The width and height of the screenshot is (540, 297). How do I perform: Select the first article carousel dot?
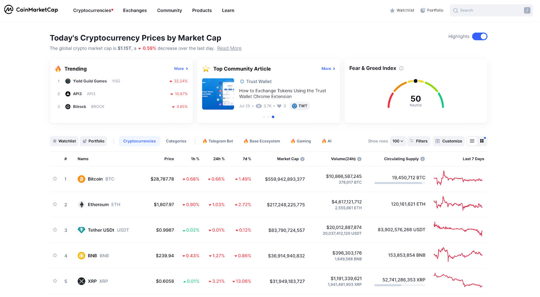[x=264, y=117]
